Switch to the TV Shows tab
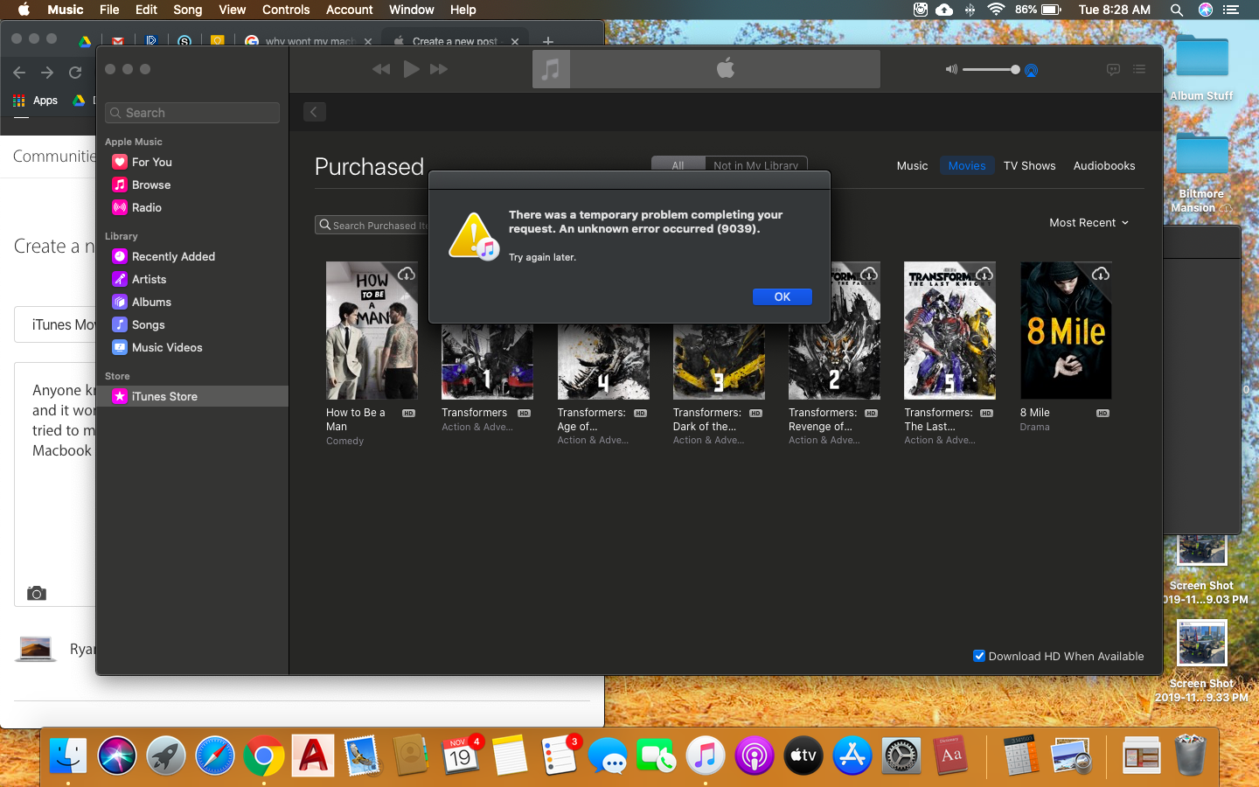This screenshot has width=1259, height=787. pos(1029,165)
